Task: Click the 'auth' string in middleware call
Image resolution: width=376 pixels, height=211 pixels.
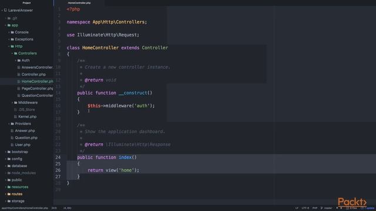Action: [x=142, y=105]
